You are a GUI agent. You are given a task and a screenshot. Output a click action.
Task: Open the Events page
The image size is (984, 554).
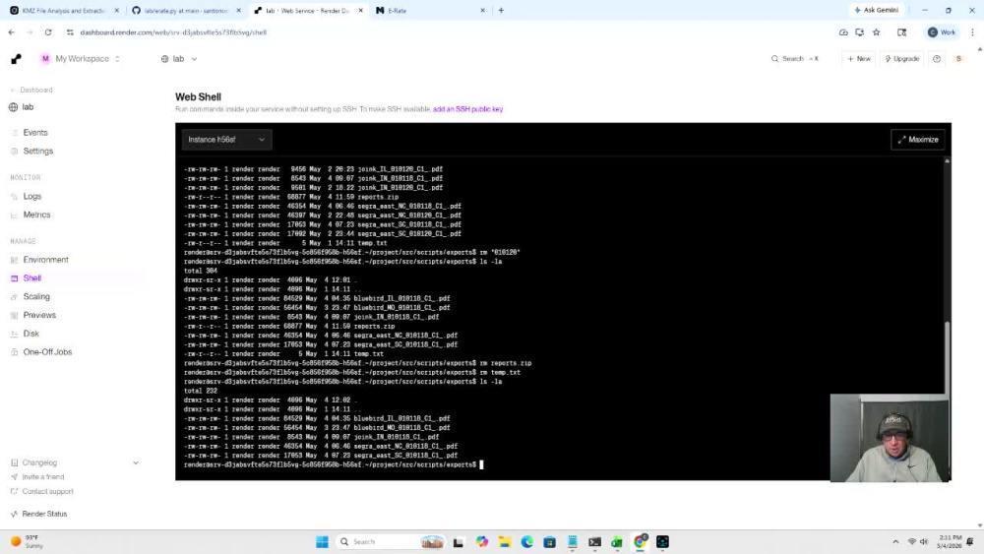[x=35, y=133]
